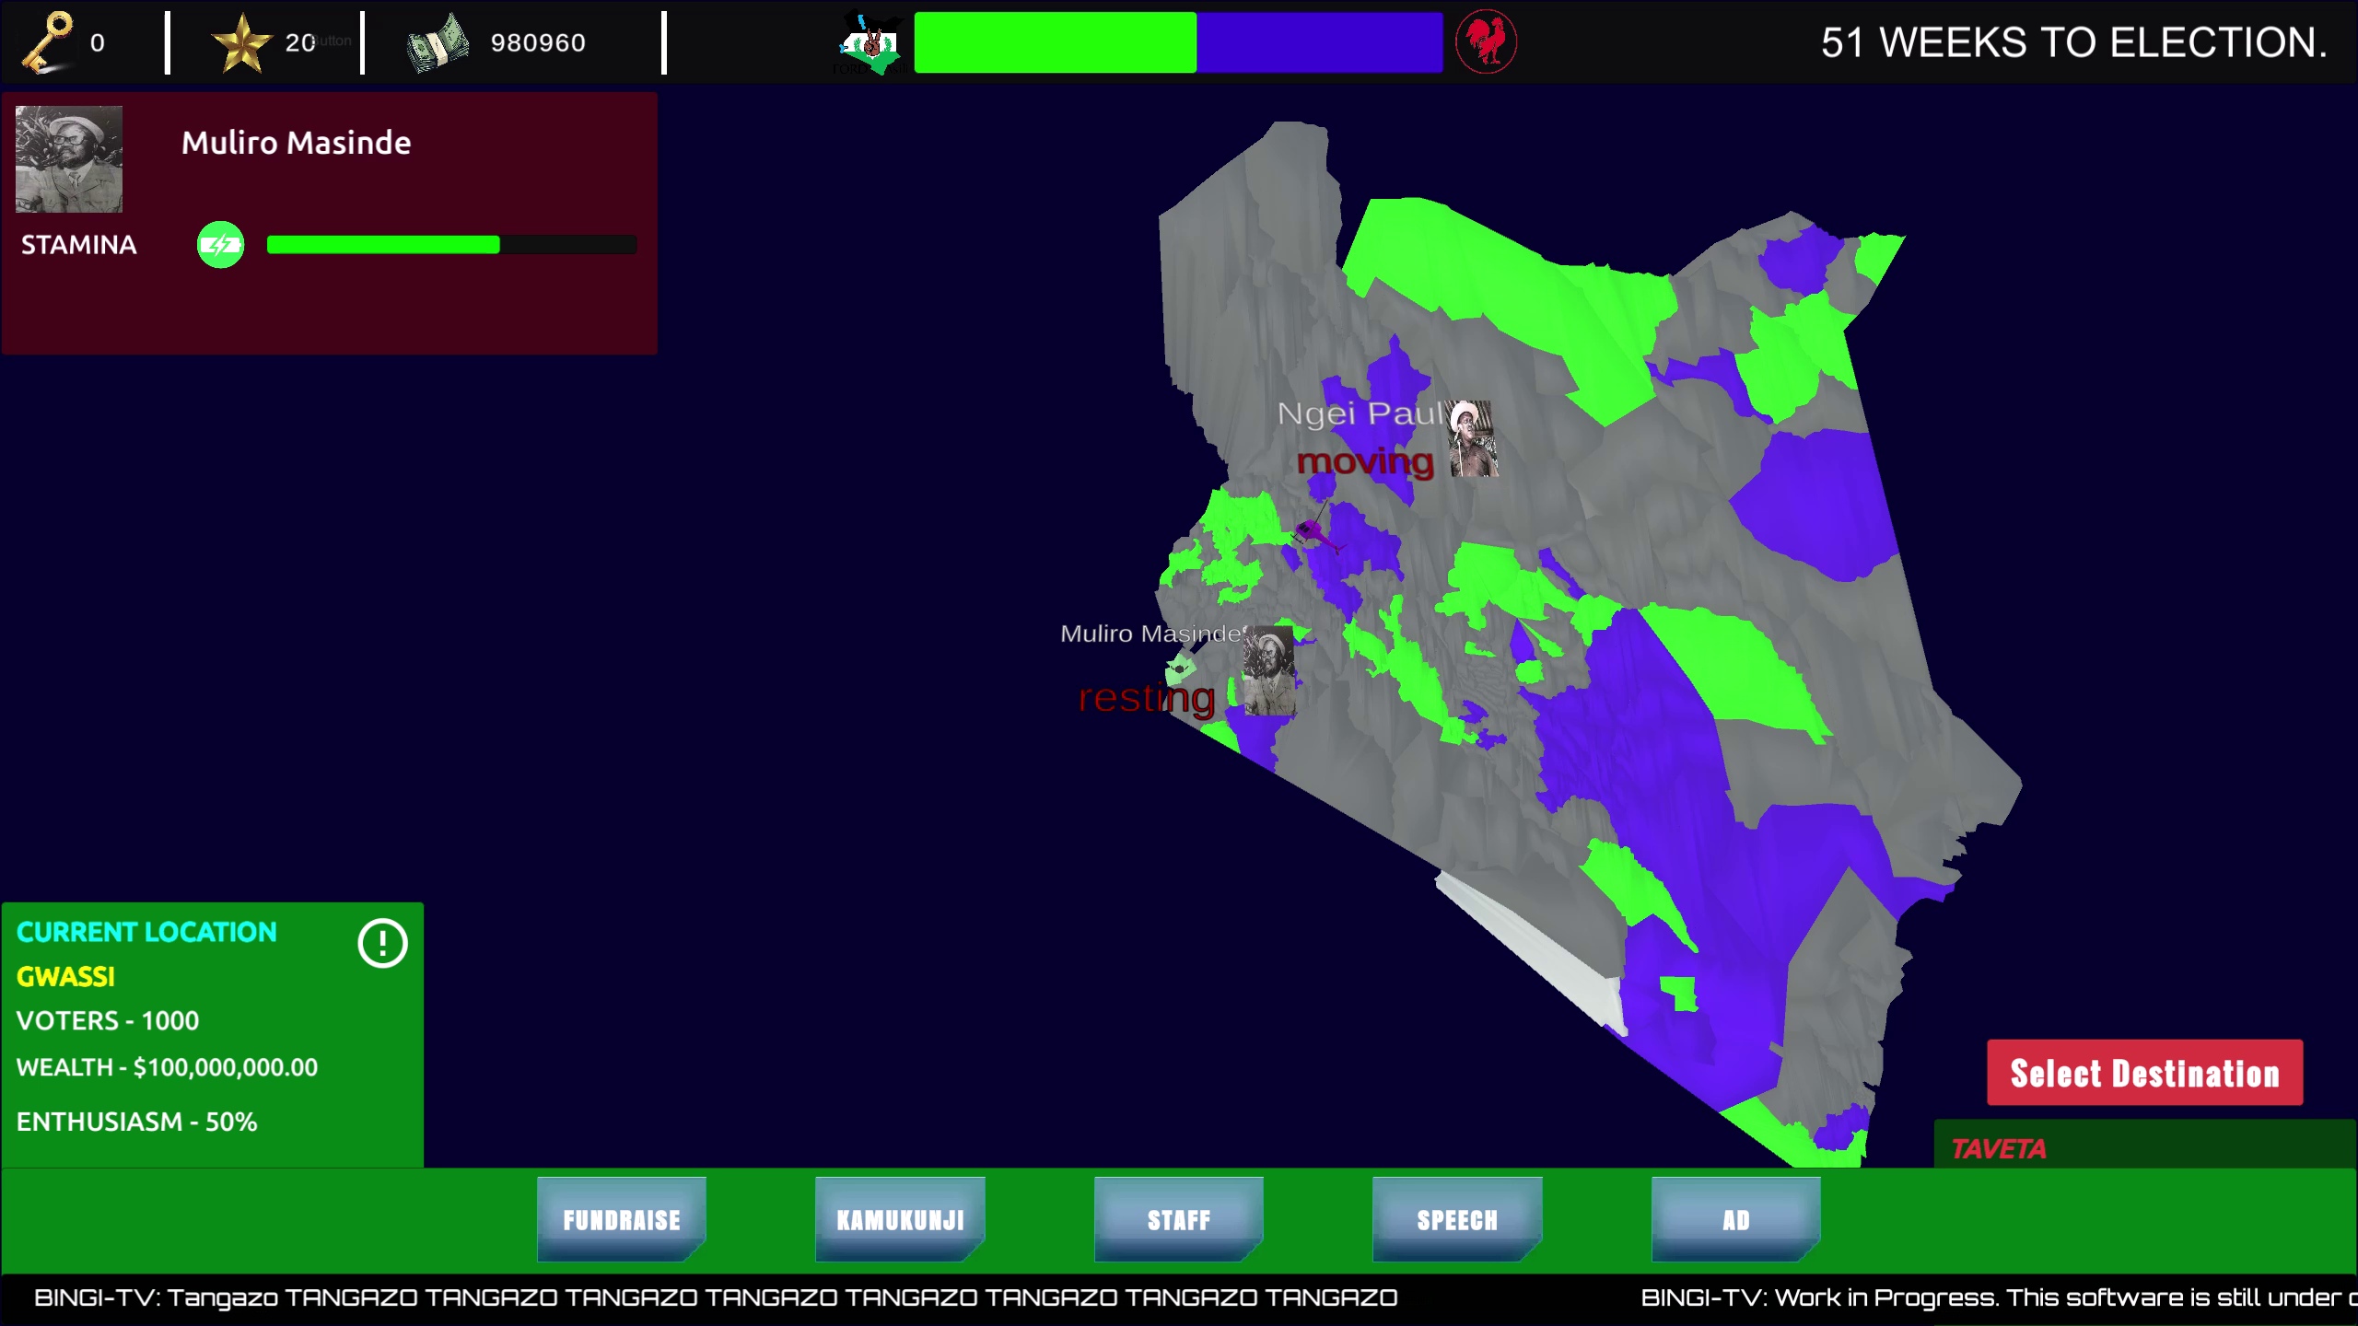Viewport: 2358px width, 1326px height.
Task: Click the star count 20
Action: coord(300,43)
